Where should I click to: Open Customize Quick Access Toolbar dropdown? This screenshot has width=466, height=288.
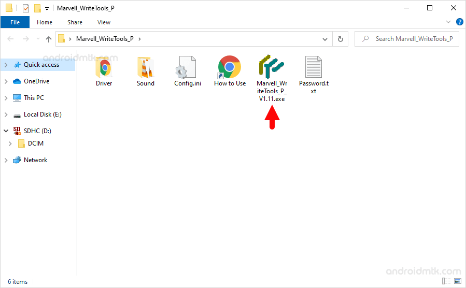(x=47, y=9)
